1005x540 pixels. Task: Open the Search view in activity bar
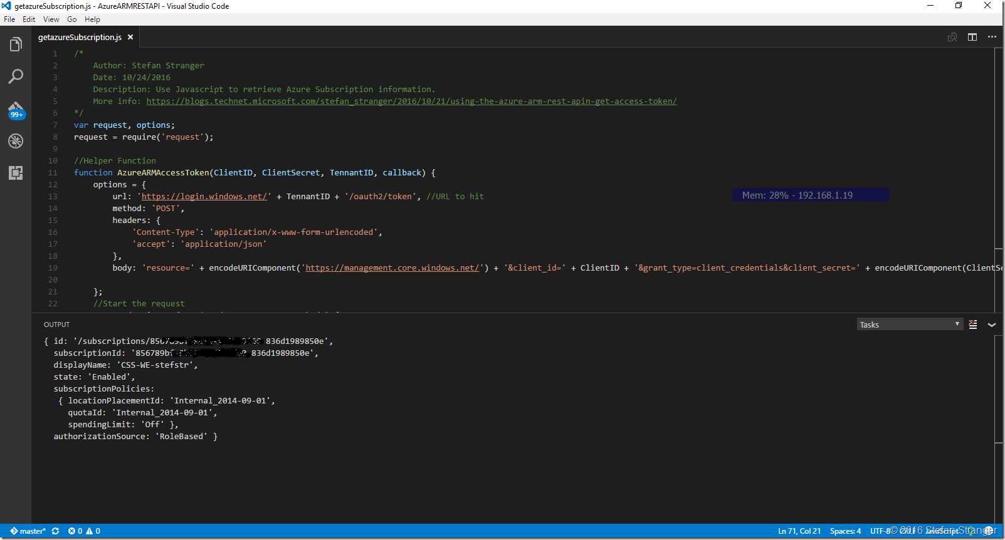pos(16,76)
